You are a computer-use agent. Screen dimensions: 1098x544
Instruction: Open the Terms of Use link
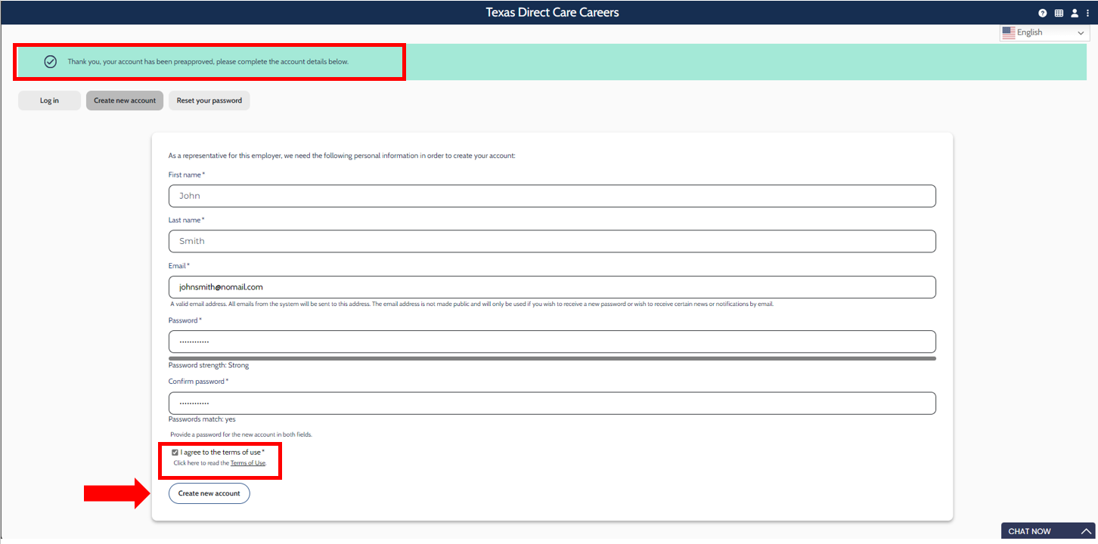point(247,463)
